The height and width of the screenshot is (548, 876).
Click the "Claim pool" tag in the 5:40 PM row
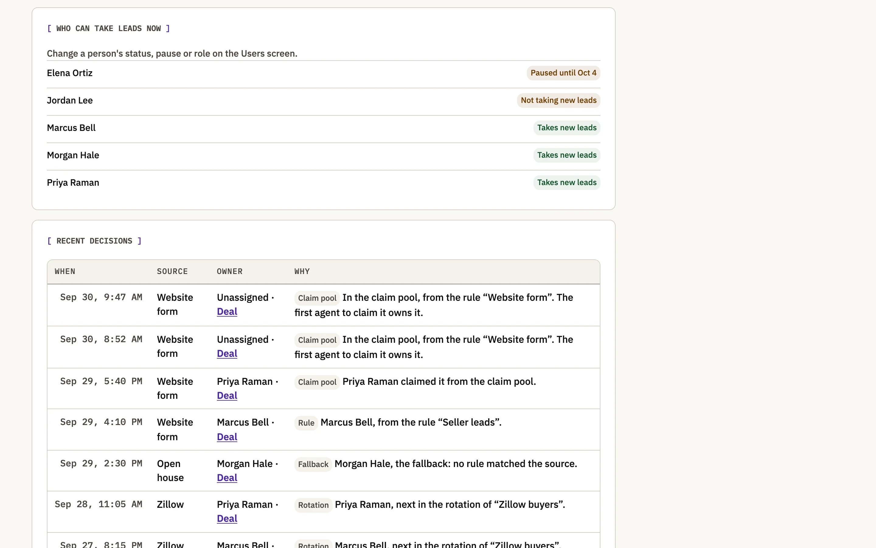317,382
